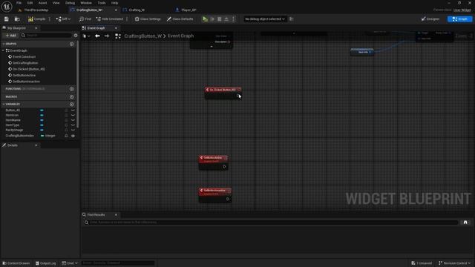Toggle RarityImage variable visibility eye

[73, 130]
